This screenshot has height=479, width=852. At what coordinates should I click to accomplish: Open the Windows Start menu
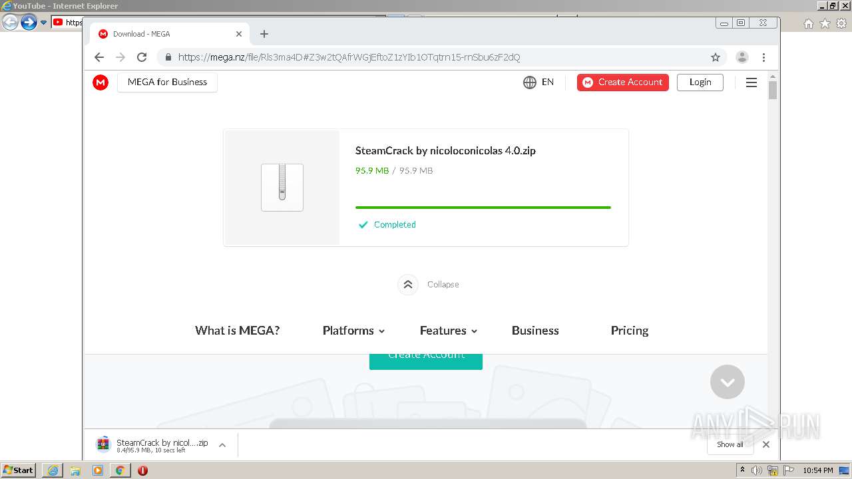coord(19,470)
